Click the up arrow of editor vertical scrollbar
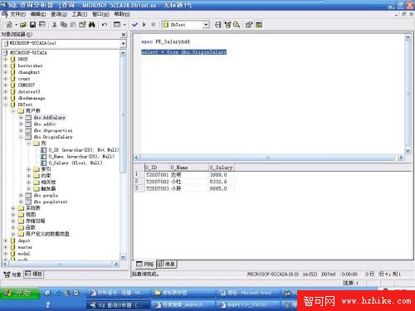The height and width of the screenshot is (311, 415). click(408, 37)
